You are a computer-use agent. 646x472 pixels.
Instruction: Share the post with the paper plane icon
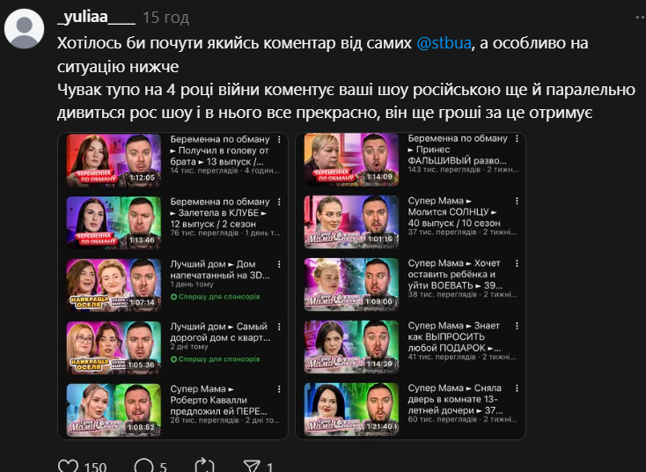click(x=252, y=466)
